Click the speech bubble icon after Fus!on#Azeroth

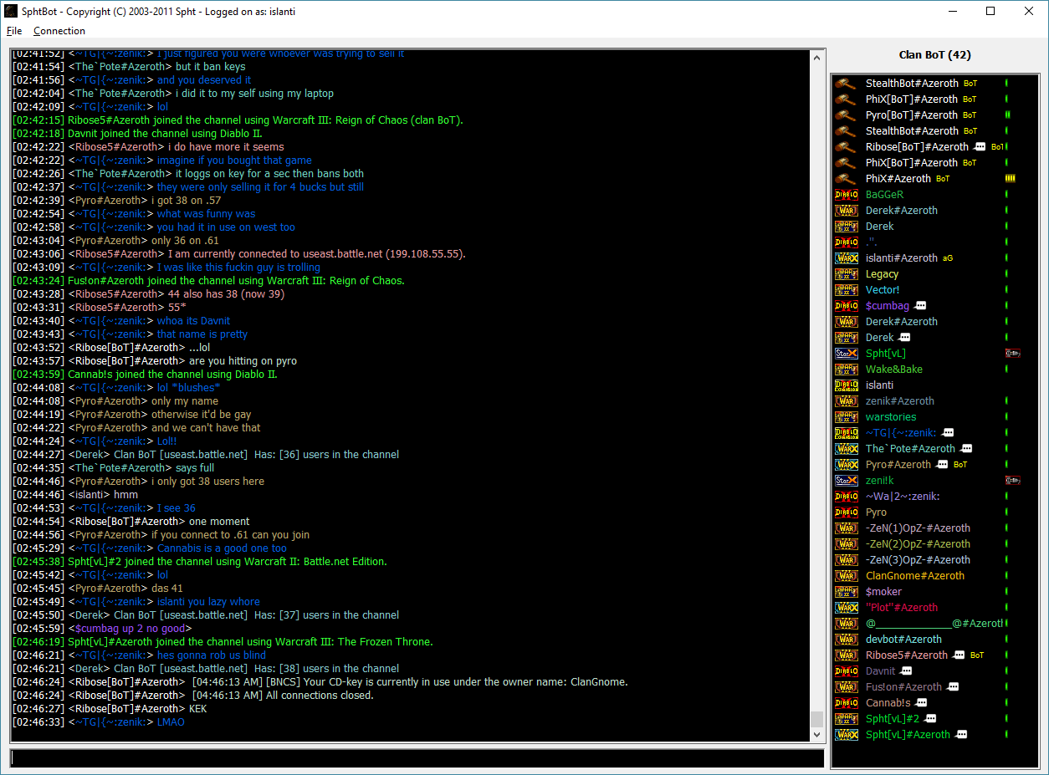point(953,687)
